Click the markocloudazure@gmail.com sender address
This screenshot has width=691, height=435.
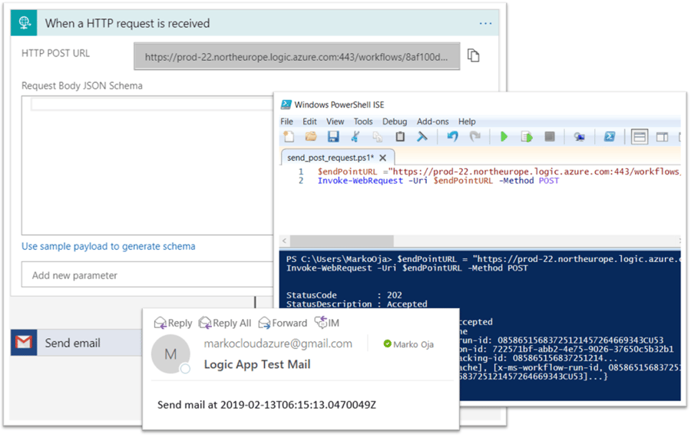[278, 344]
